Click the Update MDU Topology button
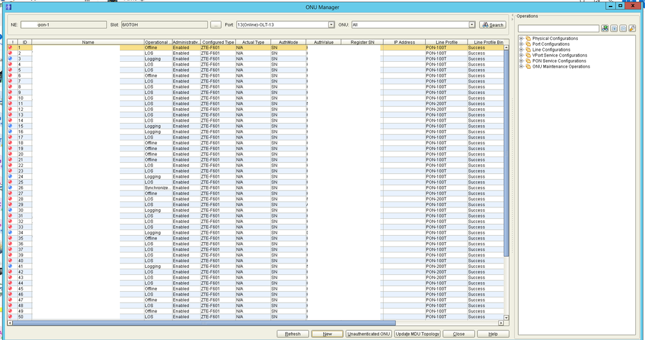The height and width of the screenshot is (340, 645). pos(417,334)
